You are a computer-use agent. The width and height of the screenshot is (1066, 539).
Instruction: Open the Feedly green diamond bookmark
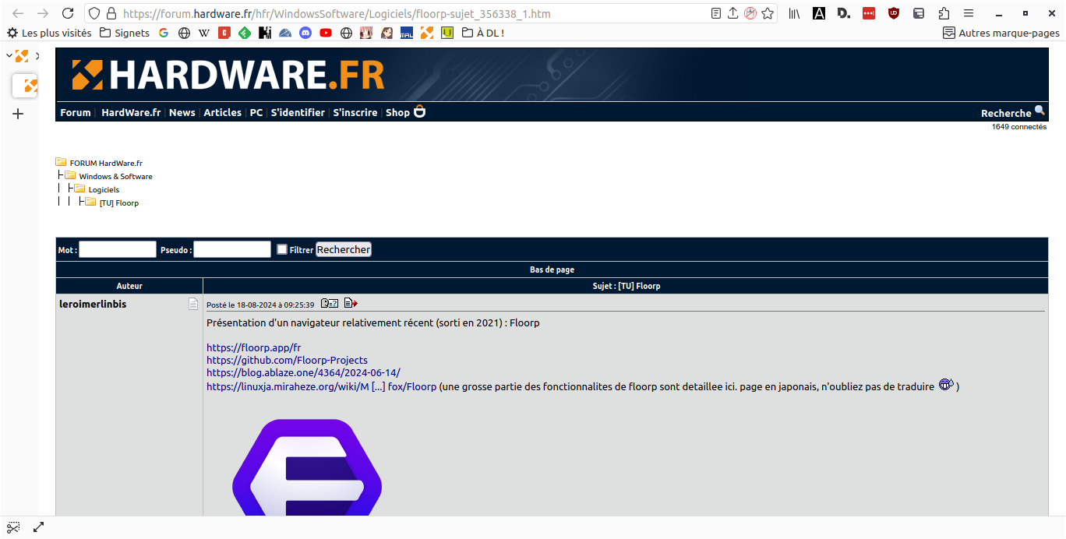point(245,33)
